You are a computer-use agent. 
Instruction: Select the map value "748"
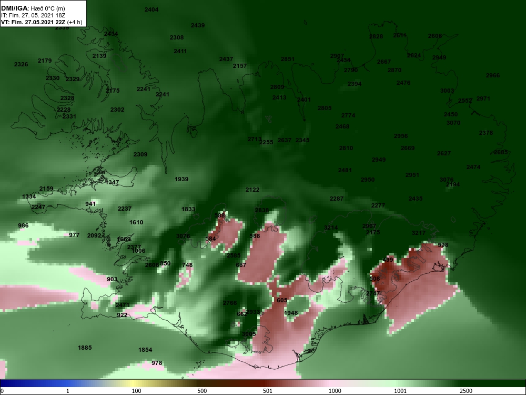coord(187,265)
